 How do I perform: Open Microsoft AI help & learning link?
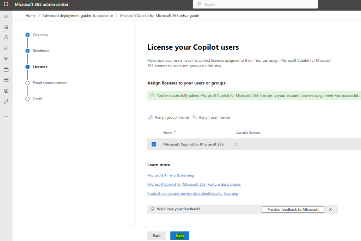[x=171, y=175]
